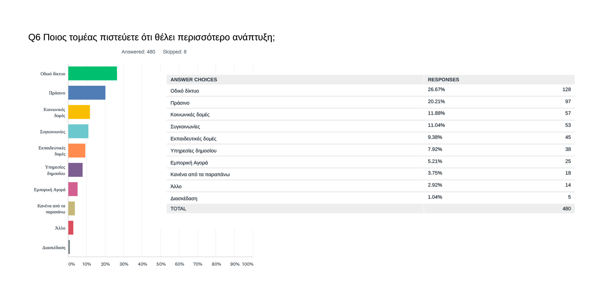Click the Διασκέδαση entry in the table

pos(184,199)
